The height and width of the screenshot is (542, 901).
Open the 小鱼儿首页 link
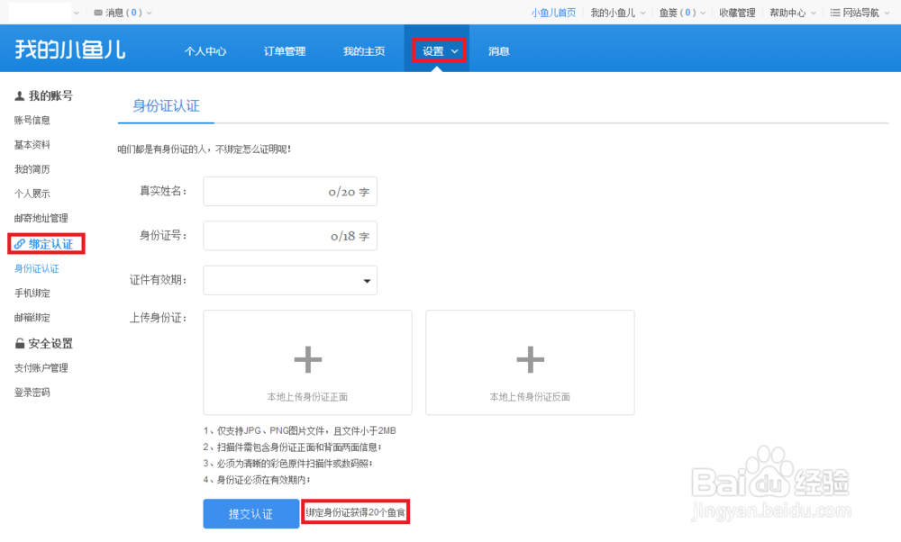coord(553,13)
